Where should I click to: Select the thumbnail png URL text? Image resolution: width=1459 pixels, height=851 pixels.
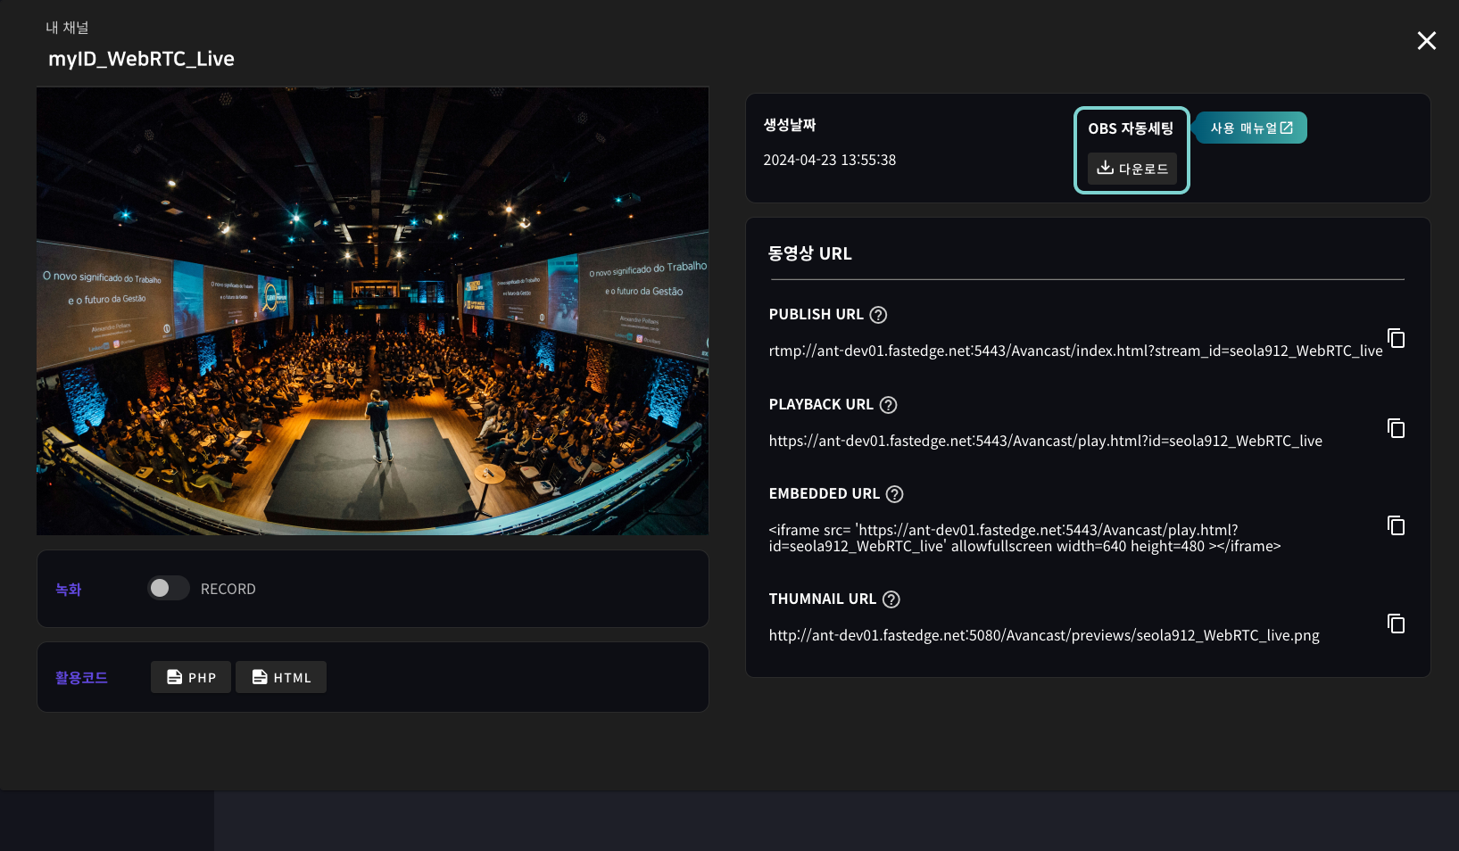(1043, 636)
